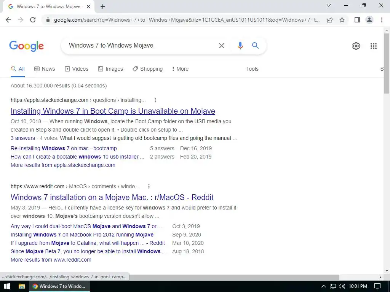Screen dimensions: 390x292
Task: Expand the More search categories menu
Action: click(x=180, y=69)
